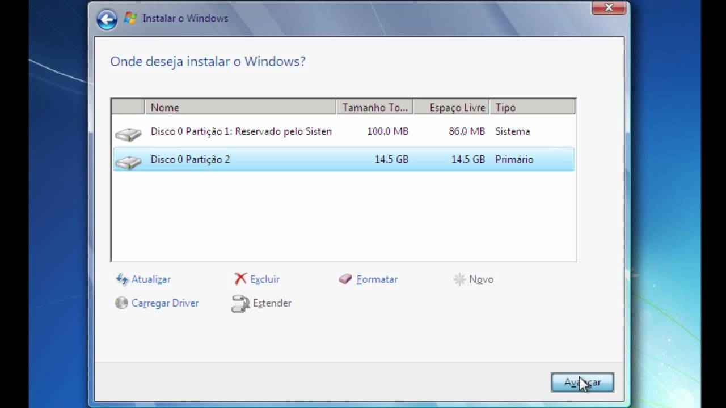
Task: Format the partition with Formatar link
Action: coord(377,279)
